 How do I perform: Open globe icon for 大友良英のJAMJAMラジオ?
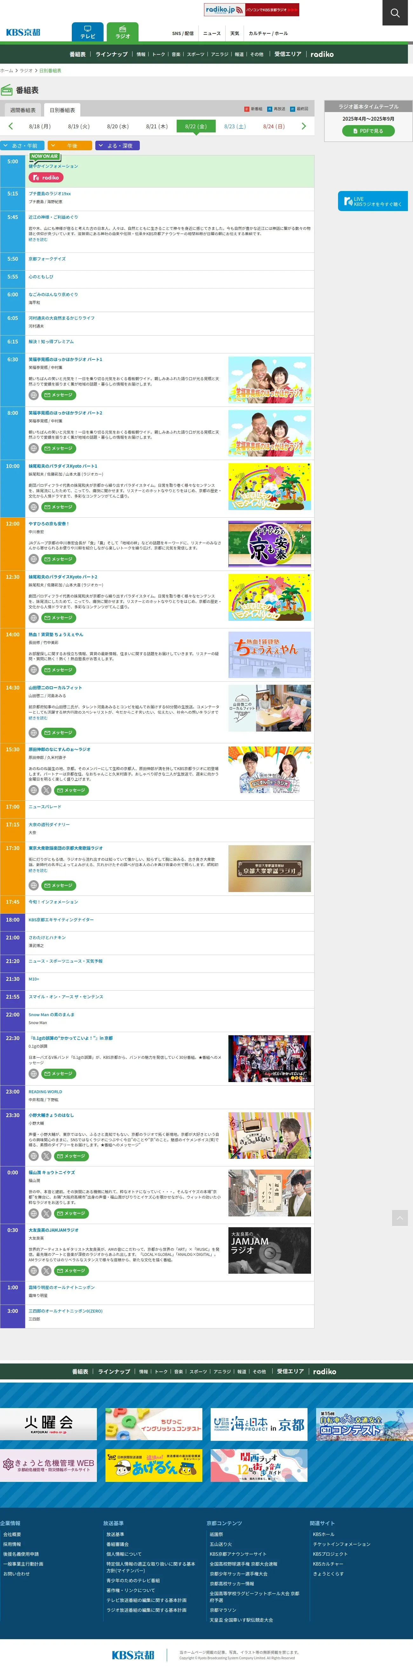pyautogui.click(x=34, y=1271)
